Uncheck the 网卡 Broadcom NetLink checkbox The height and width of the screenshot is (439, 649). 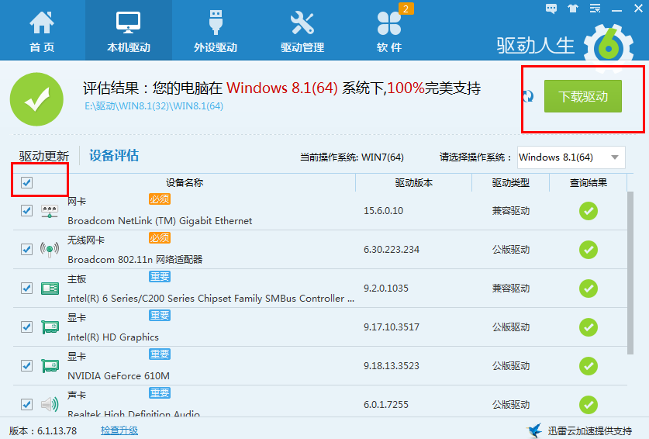coord(27,211)
